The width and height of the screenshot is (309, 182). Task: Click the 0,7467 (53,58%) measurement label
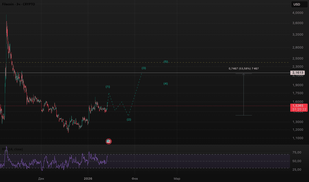(244, 68)
